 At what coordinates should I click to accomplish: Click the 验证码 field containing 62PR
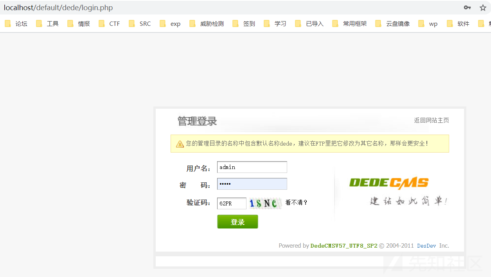(232, 203)
